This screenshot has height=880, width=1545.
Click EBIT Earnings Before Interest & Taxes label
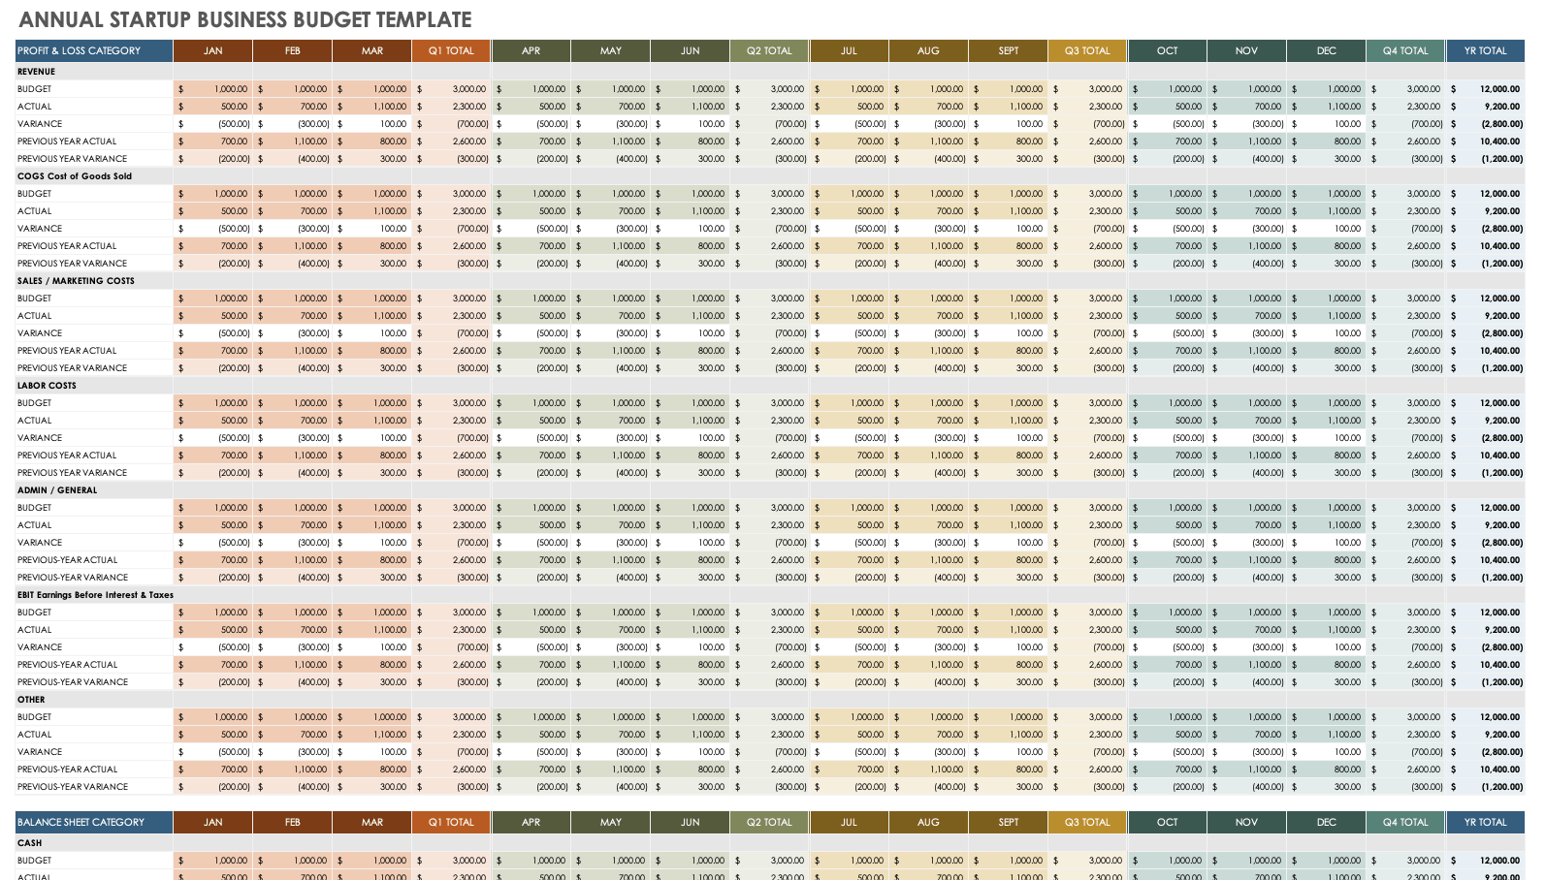point(95,595)
